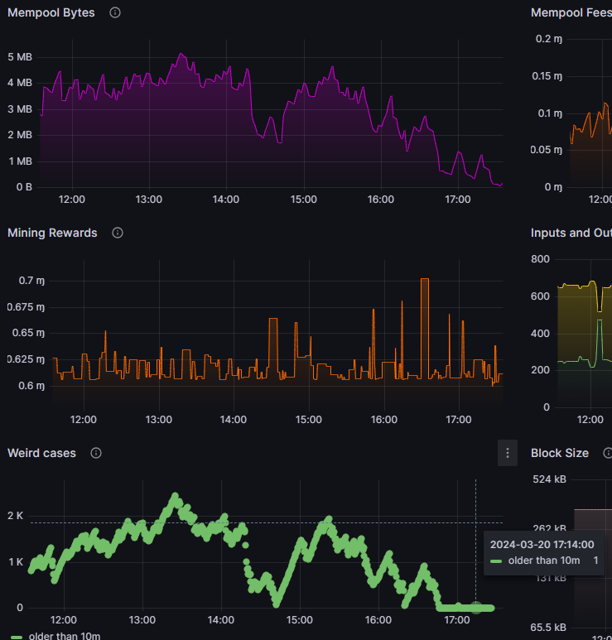Click the '524 kB' label in Block Size
Viewport: 612px width, 640px height.
[550, 479]
